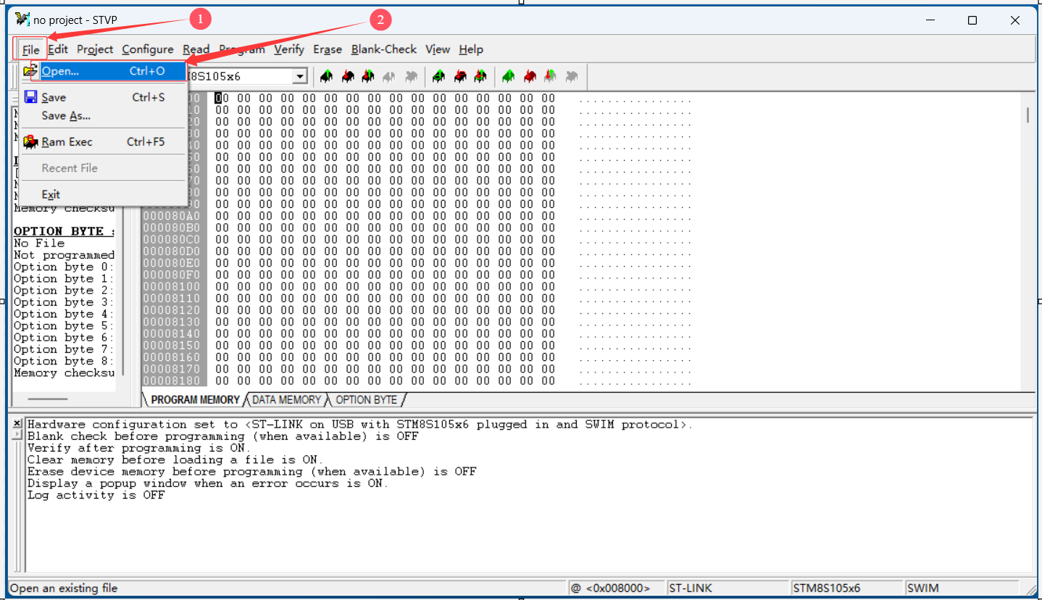This screenshot has width=1042, height=600.
Task: Click the left info panel horizontal scrollbar
Action: (x=48, y=399)
